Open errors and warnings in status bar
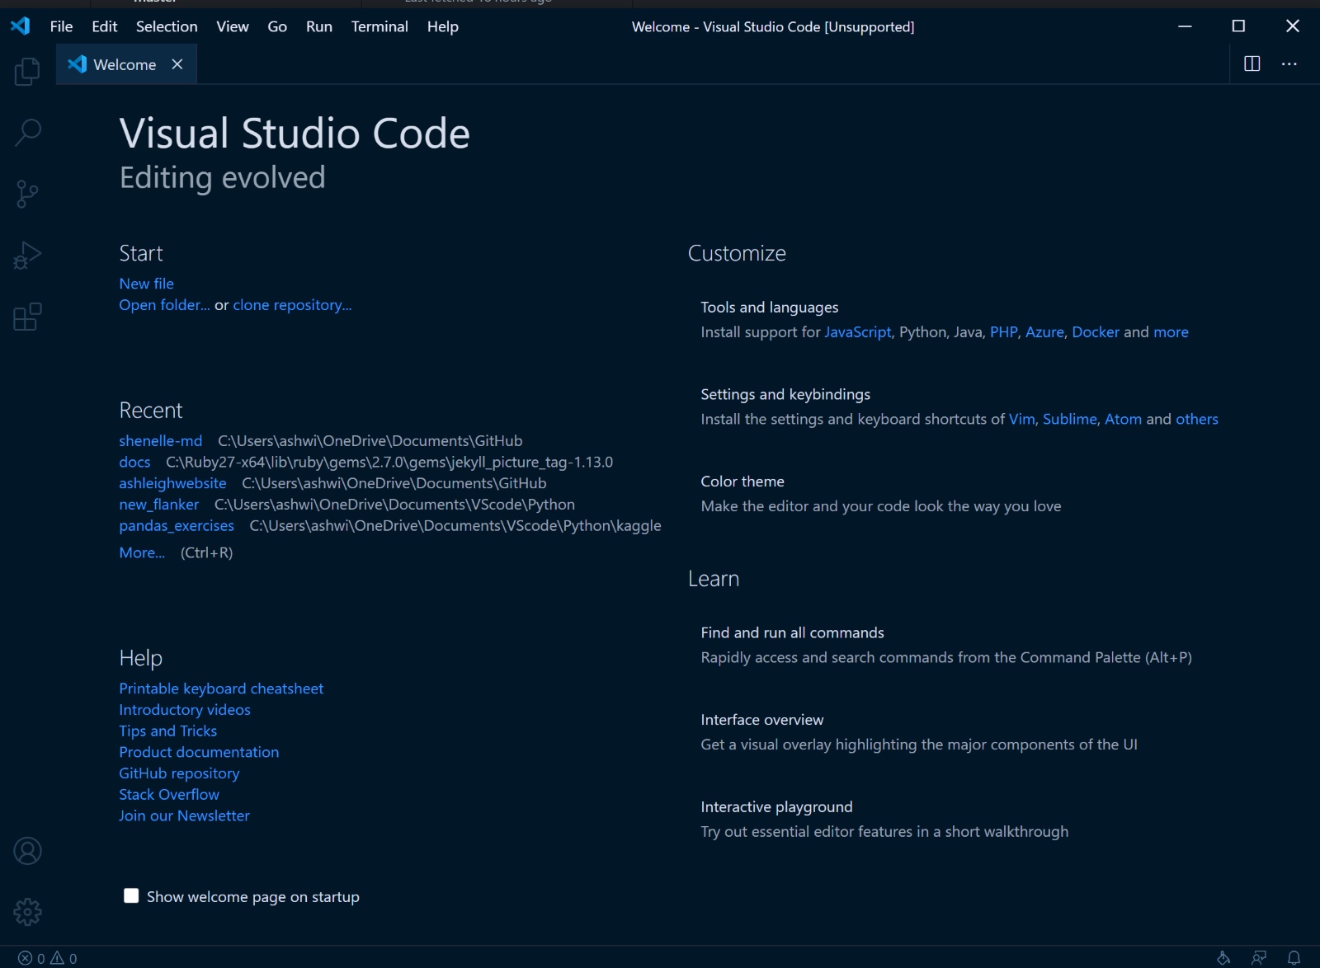This screenshot has height=968, width=1320. pyautogui.click(x=48, y=958)
